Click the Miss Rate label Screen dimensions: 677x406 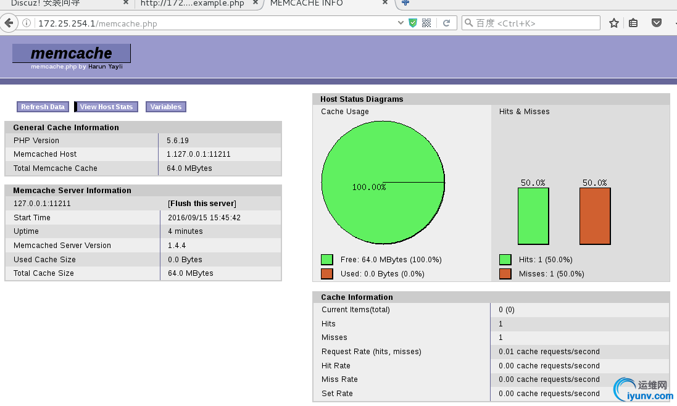click(x=339, y=379)
